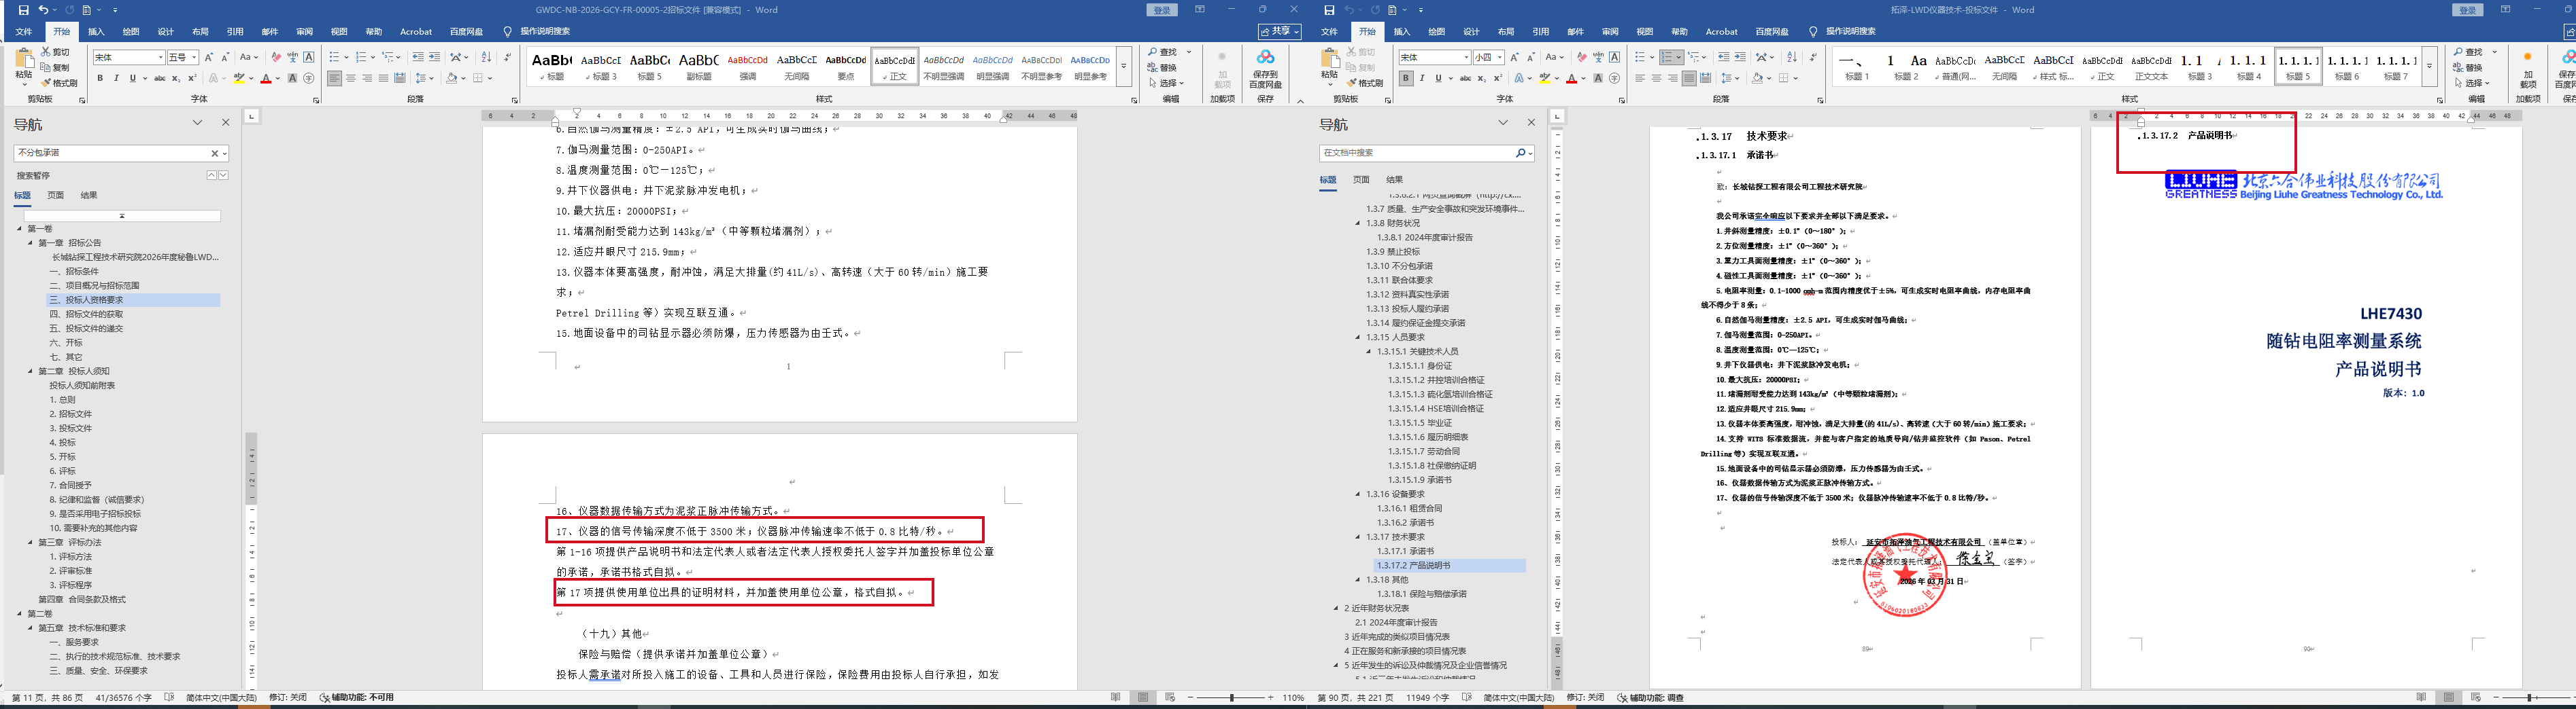This screenshot has width=2576, height=709.
Task: Select 三、投标人资格要求 in left navigation pane
Action: point(133,299)
